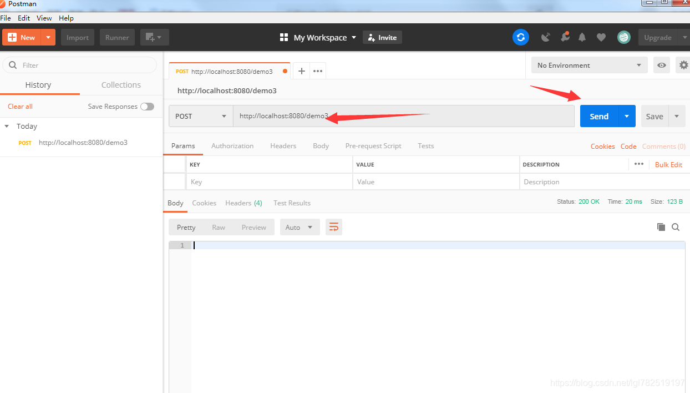Collapse the Today history group

pos(7,127)
